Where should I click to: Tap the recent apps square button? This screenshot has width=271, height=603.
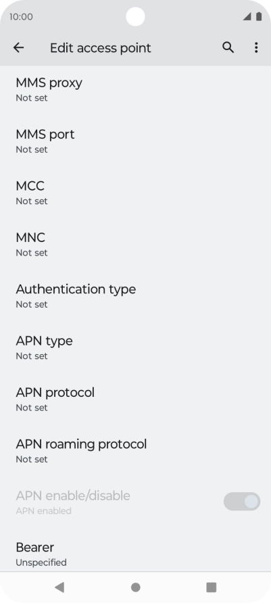(x=212, y=587)
